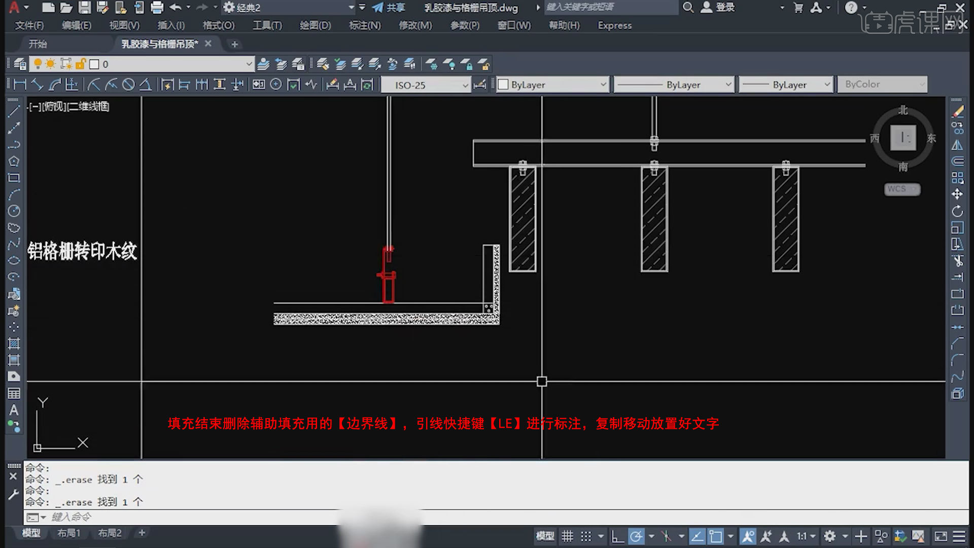Open the ByLayer color control
This screenshot has width=974, height=548.
[x=552, y=85]
